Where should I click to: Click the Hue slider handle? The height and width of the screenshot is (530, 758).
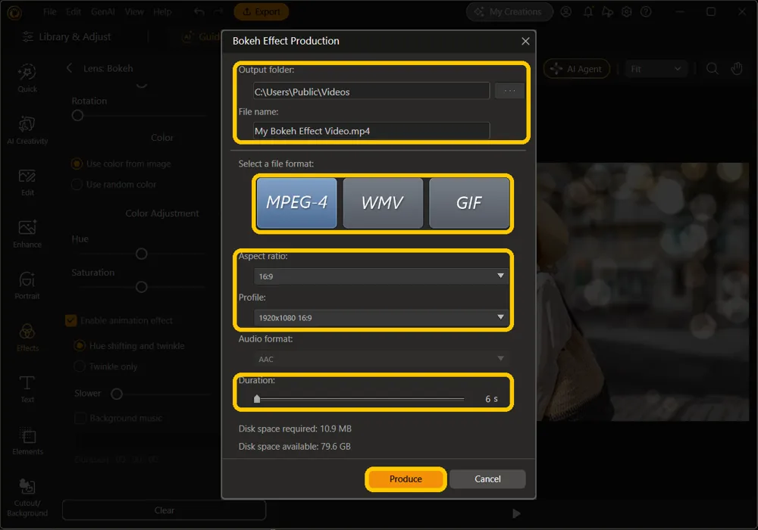coord(141,254)
